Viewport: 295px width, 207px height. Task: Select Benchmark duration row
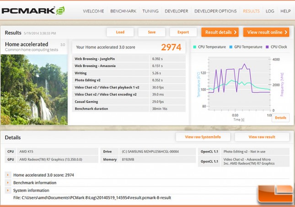[x=129, y=109]
